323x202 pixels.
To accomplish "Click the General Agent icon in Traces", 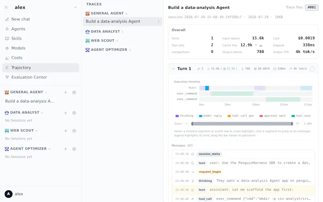I will (88, 14).
